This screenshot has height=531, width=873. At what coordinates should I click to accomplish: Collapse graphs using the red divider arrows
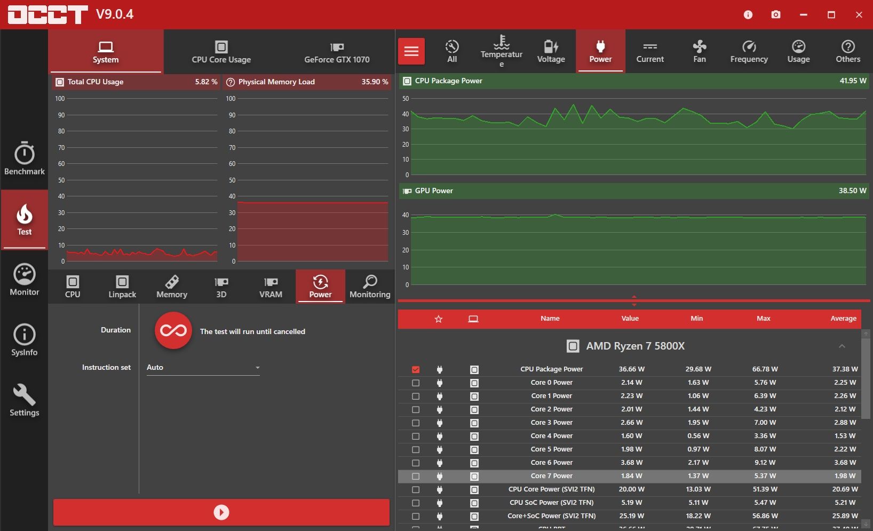click(x=634, y=300)
